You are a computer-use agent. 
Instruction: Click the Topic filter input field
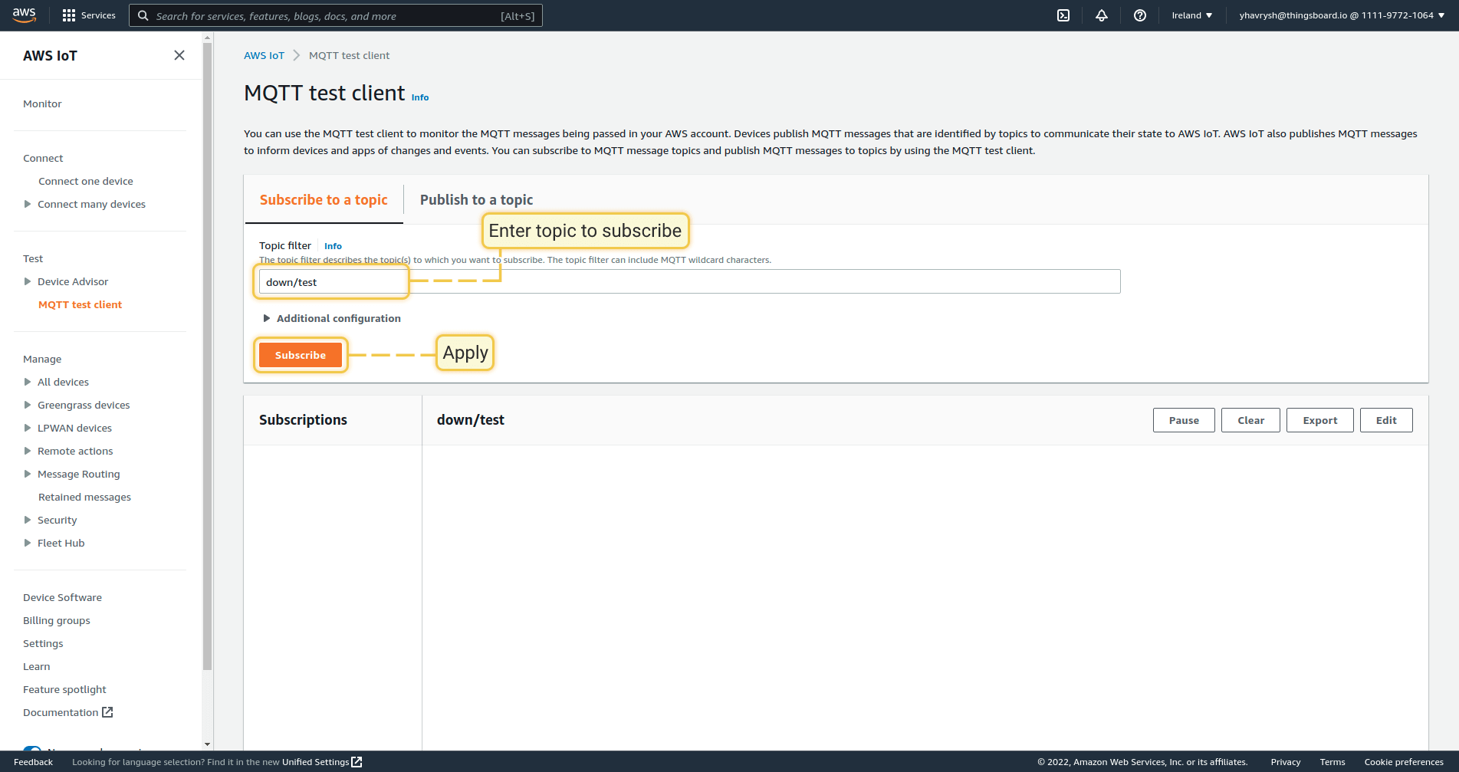pos(688,282)
